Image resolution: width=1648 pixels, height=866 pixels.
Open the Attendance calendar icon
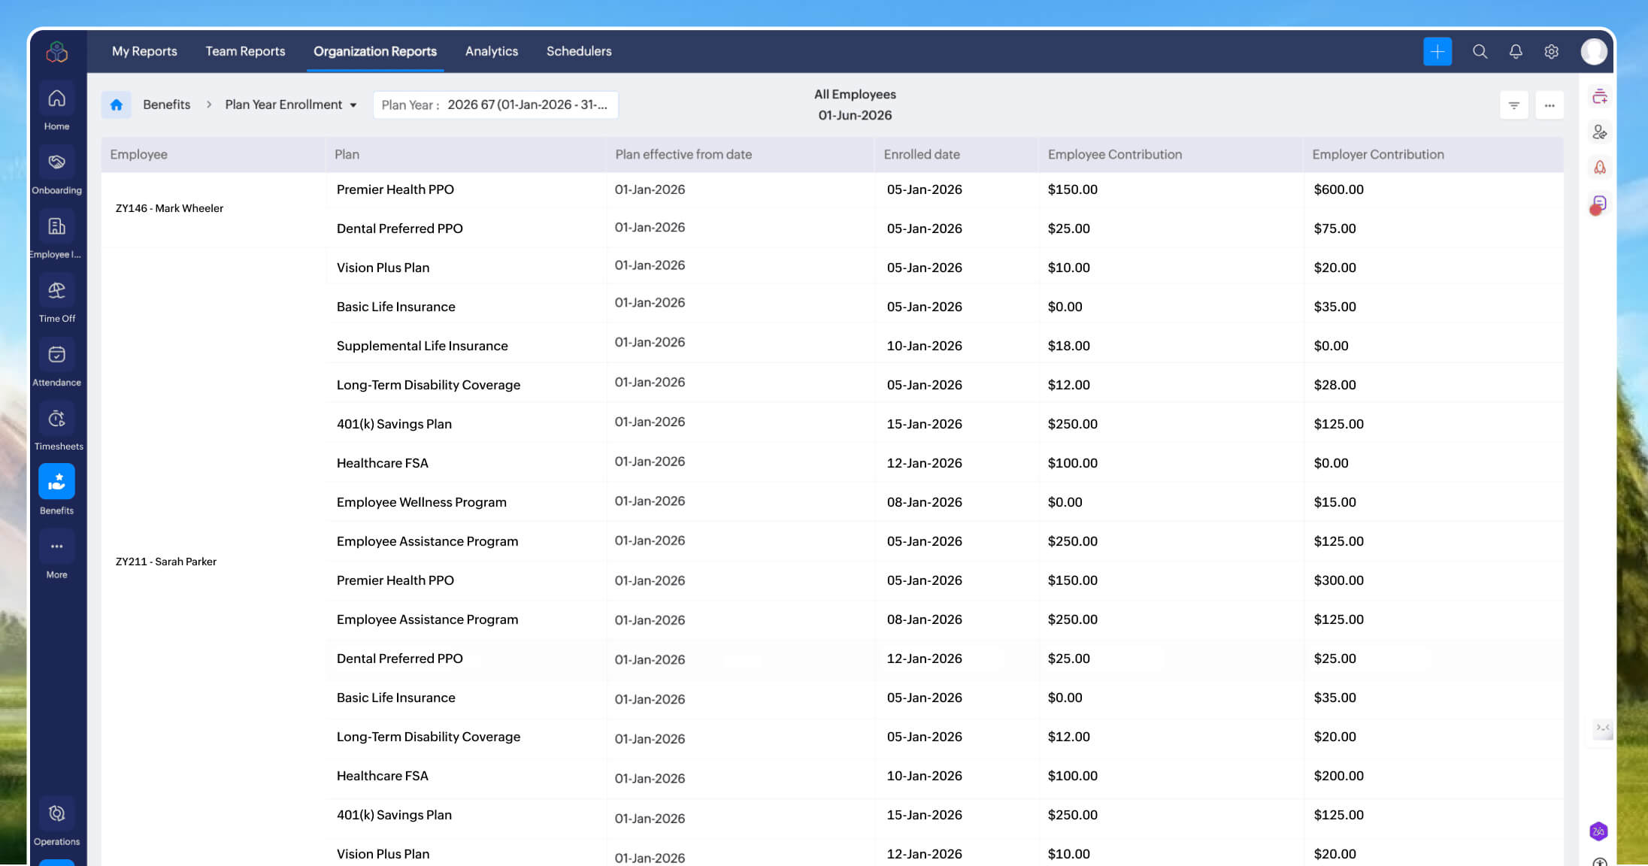click(x=56, y=354)
